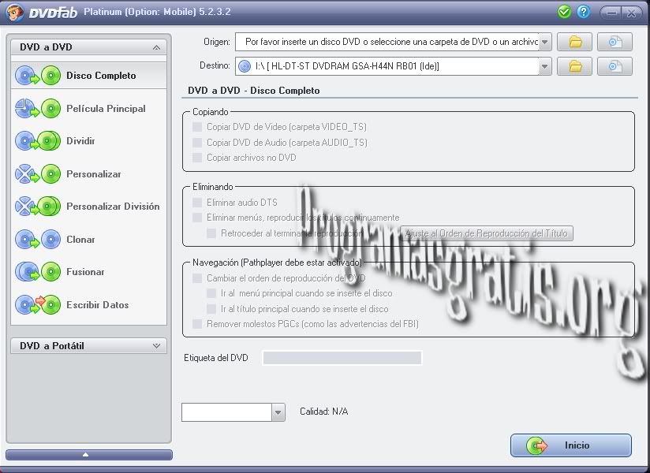This screenshot has height=473, width=650.
Task: Click the Inicio button's green arrow icon
Action: 536,445
